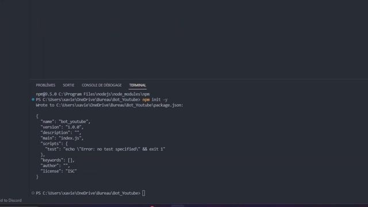
Task: Click the "scripts": { output line
Action: click(x=54, y=144)
